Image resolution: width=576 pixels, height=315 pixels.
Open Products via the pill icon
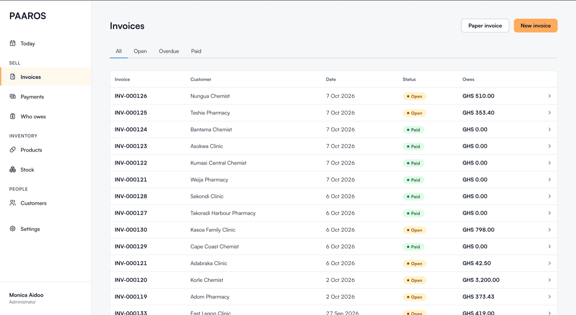[x=13, y=150]
